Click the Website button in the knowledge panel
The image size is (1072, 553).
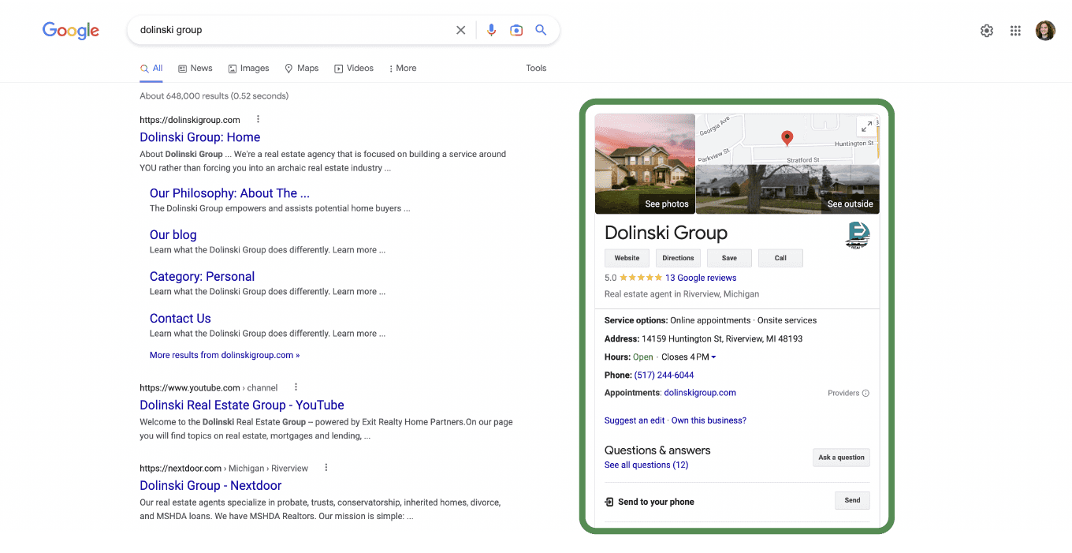[627, 258]
